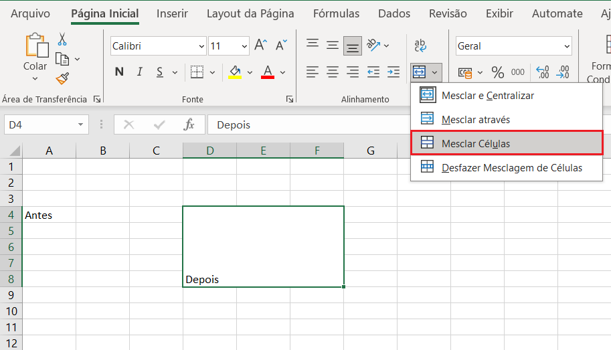Choose Mesclar através option
The height and width of the screenshot is (350, 611).
point(507,120)
